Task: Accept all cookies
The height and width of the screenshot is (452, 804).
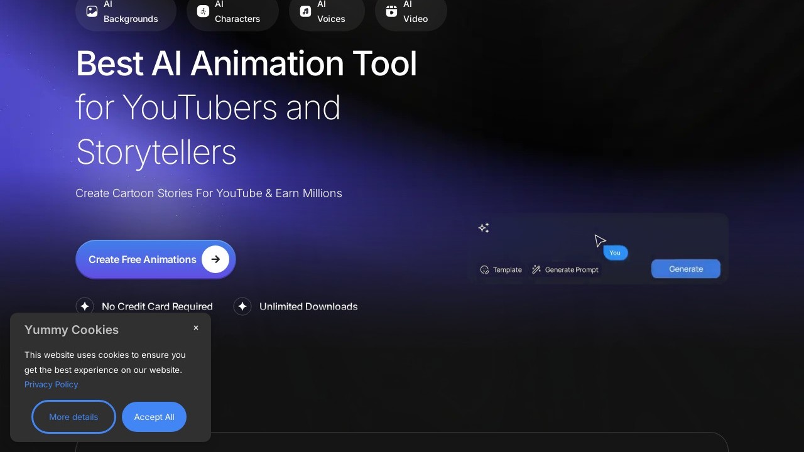Action: (154, 417)
